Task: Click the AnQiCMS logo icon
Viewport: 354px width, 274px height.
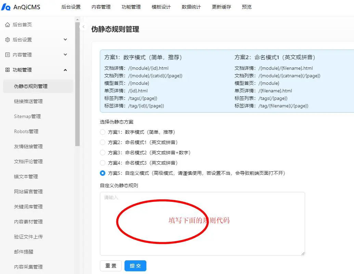Action: (6, 7)
